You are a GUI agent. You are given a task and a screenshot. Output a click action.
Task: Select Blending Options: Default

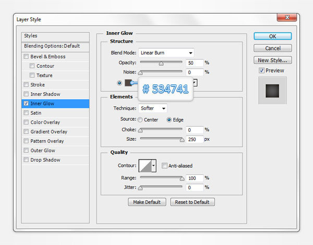[55, 47]
